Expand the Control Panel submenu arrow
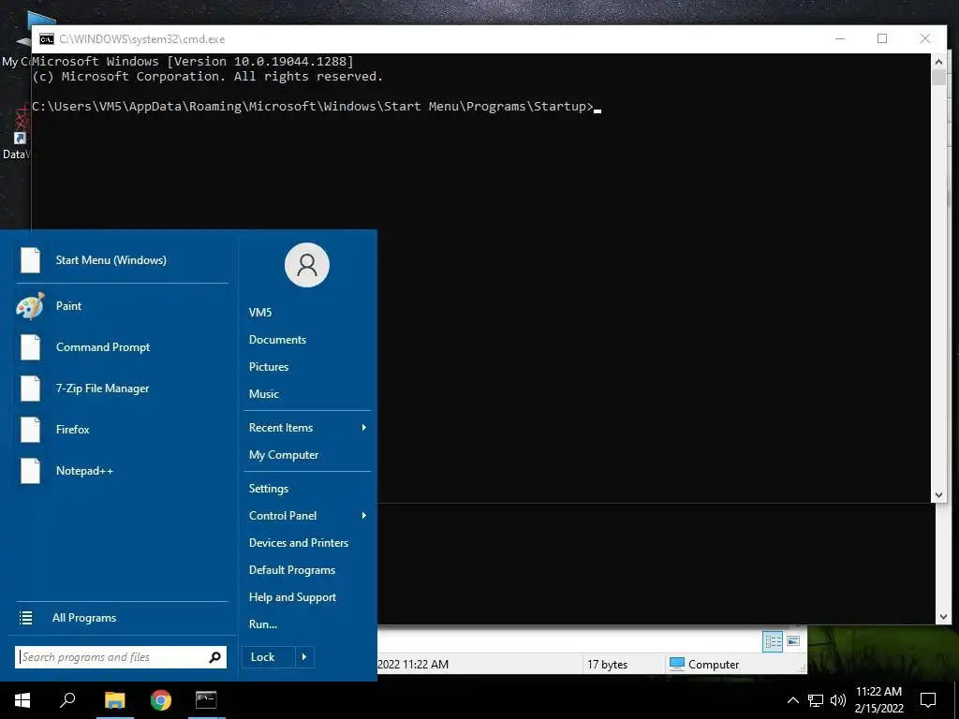The height and width of the screenshot is (719, 959). [x=364, y=516]
